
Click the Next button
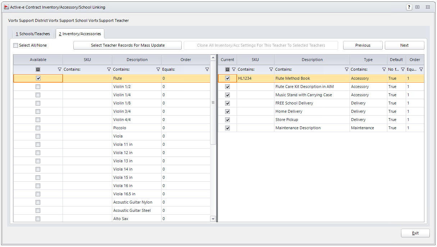click(x=404, y=45)
